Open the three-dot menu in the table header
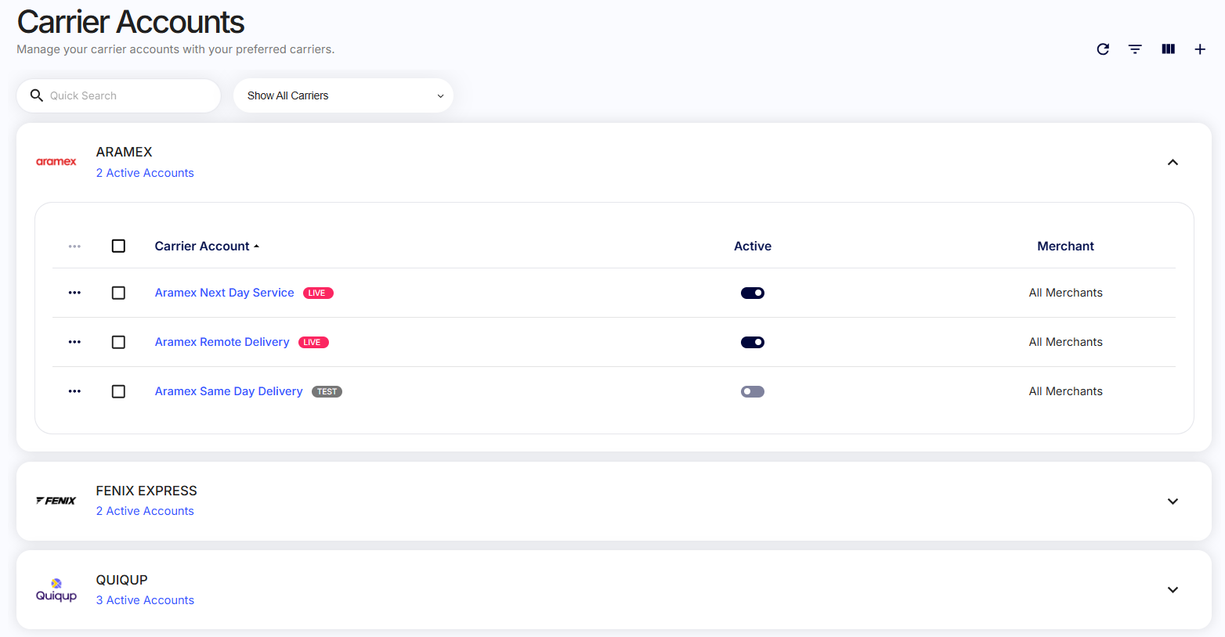Viewport: 1225px width, 637px height. [74, 247]
